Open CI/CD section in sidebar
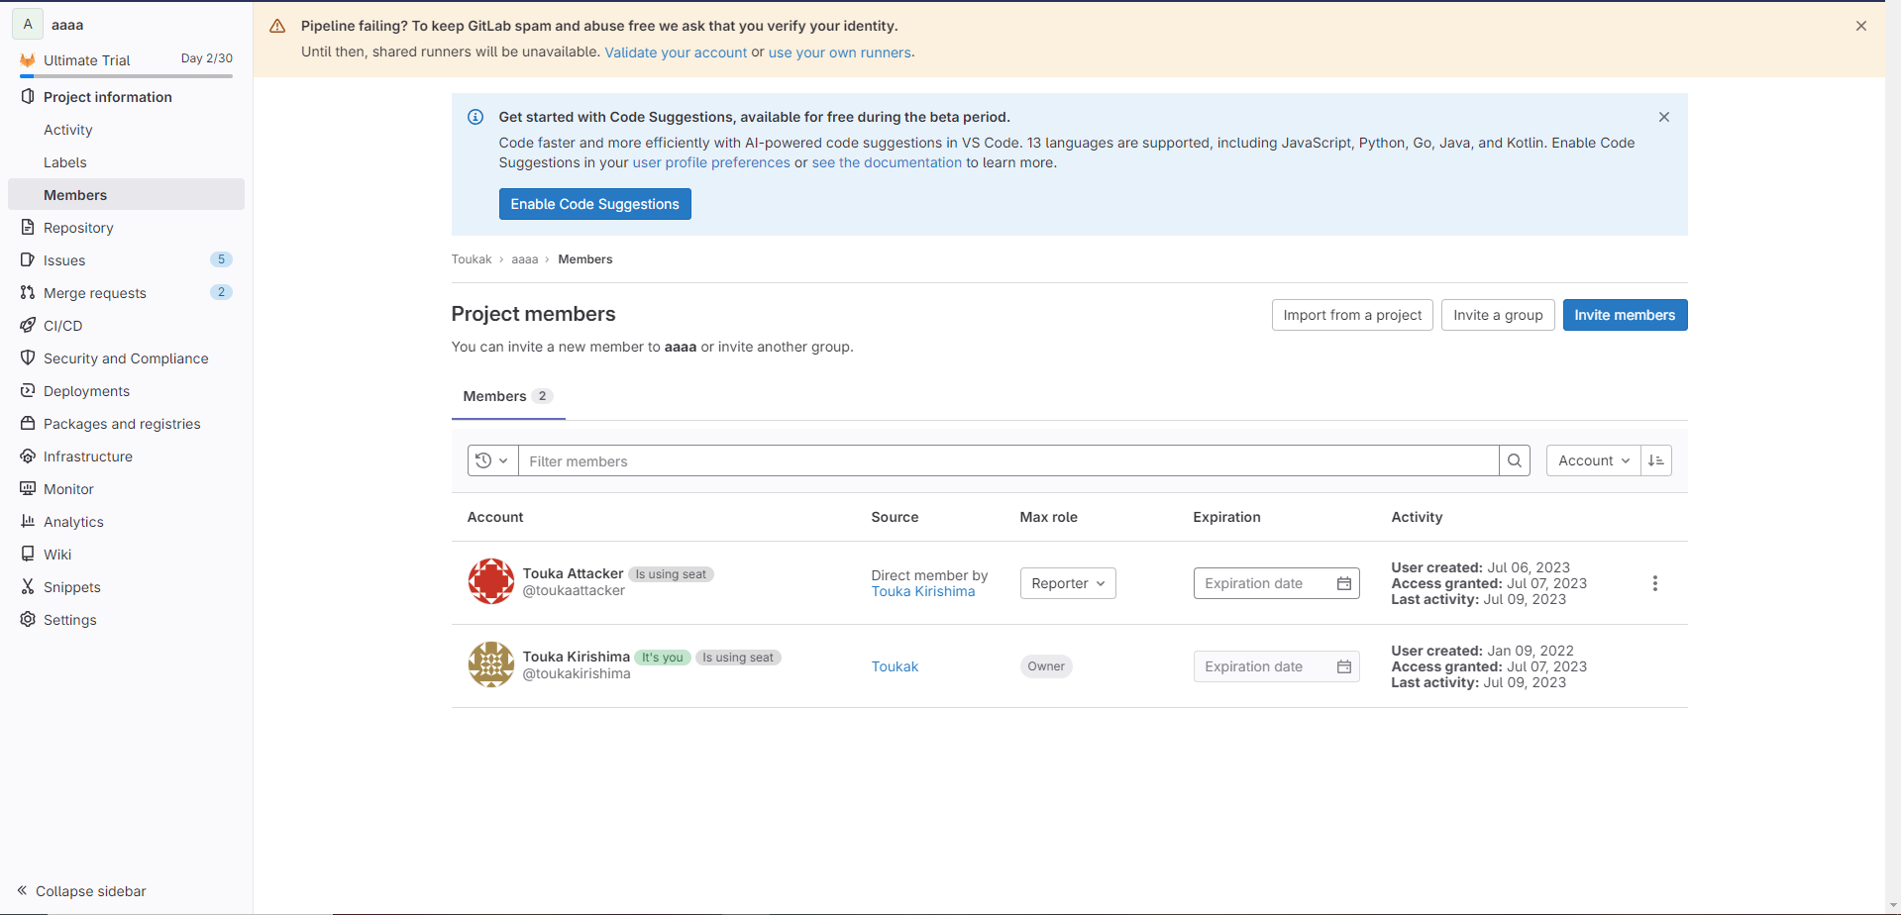Image resolution: width=1901 pixels, height=915 pixels. pyautogui.click(x=63, y=326)
